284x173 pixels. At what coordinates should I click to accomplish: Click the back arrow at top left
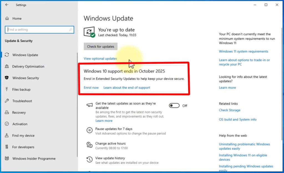tap(6, 5)
